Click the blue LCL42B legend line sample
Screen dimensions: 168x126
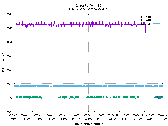point(156,23)
